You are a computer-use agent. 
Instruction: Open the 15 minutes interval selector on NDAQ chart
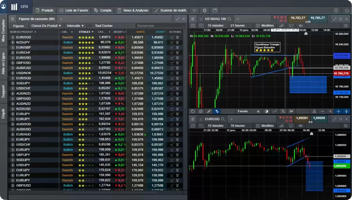[x=215, y=25]
